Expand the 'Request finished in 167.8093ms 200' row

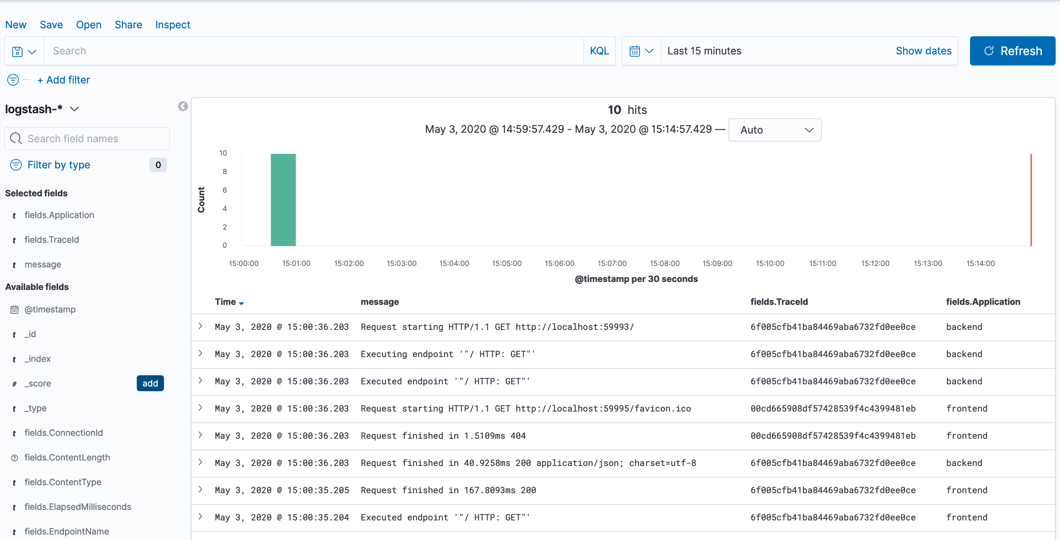200,489
